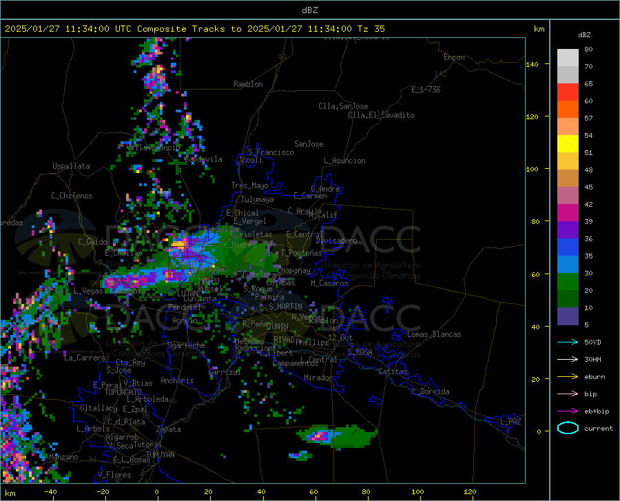Click the E_1-736 label

click(x=426, y=90)
